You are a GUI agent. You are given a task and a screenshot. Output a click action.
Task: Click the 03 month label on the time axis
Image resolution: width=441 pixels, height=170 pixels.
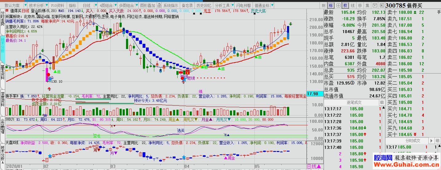pos(113,166)
